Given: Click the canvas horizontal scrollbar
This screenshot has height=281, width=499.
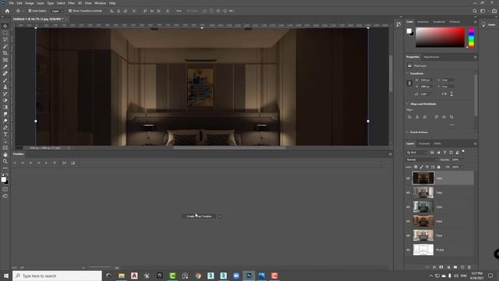Looking at the screenshot, I should 229,148.
